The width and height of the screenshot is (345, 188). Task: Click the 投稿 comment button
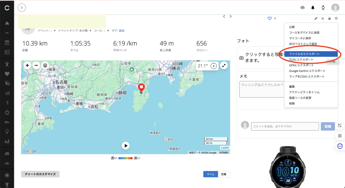tap(327, 126)
